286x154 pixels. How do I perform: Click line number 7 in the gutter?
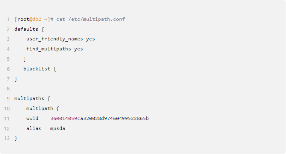pyautogui.click(x=8, y=79)
